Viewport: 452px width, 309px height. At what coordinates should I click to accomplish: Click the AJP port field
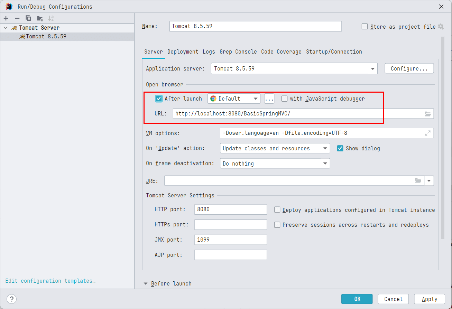[x=231, y=255]
